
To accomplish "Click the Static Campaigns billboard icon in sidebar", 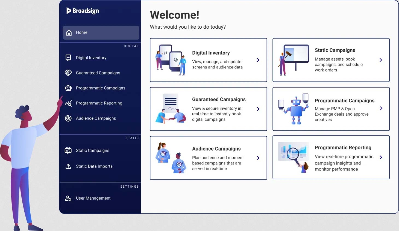I will point(68,150).
